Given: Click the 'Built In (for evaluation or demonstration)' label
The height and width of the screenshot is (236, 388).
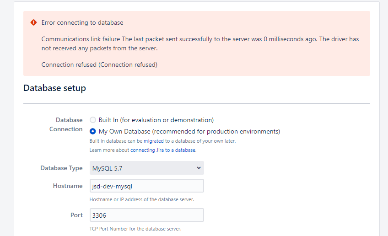Looking at the screenshot, I should [156, 120].
